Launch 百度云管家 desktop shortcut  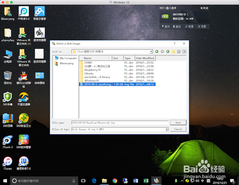pyautogui.click(x=40, y=13)
